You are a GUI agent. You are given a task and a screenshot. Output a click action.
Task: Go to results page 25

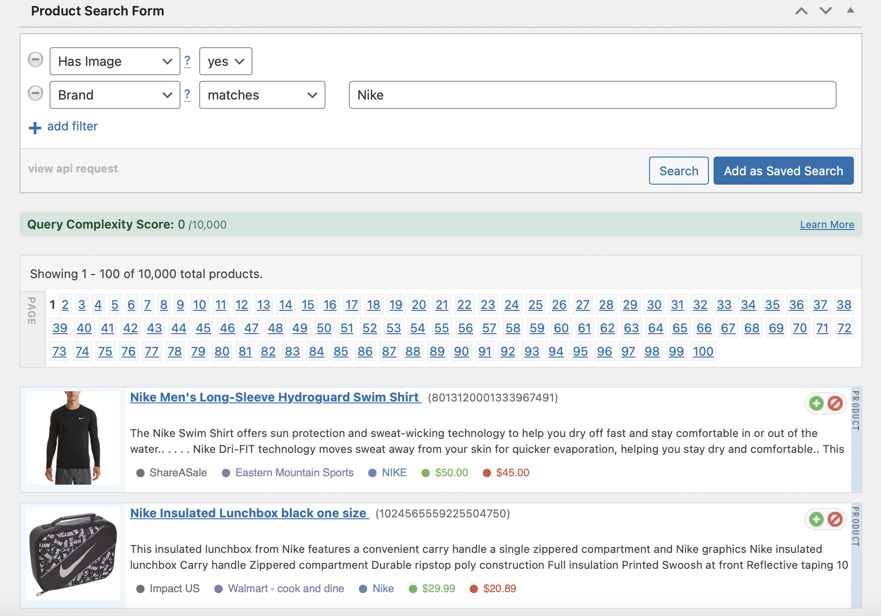pyautogui.click(x=535, y=305)
